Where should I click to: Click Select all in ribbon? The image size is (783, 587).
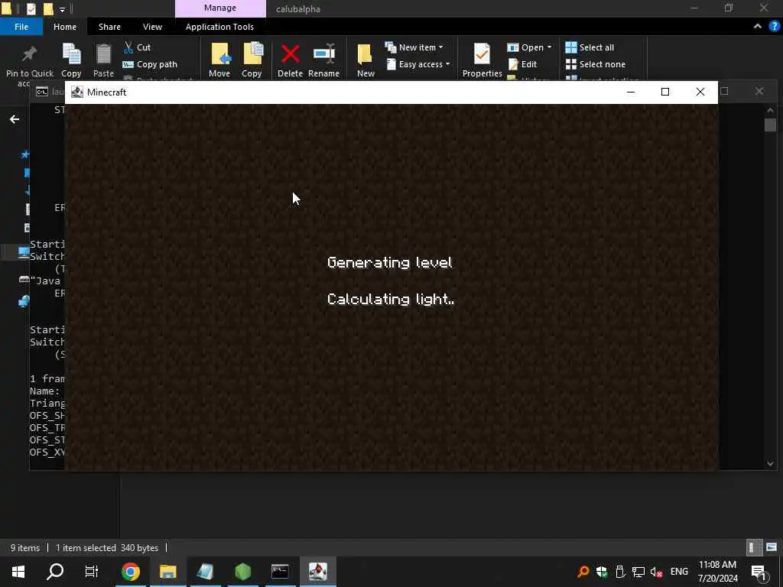click(590, 47)
